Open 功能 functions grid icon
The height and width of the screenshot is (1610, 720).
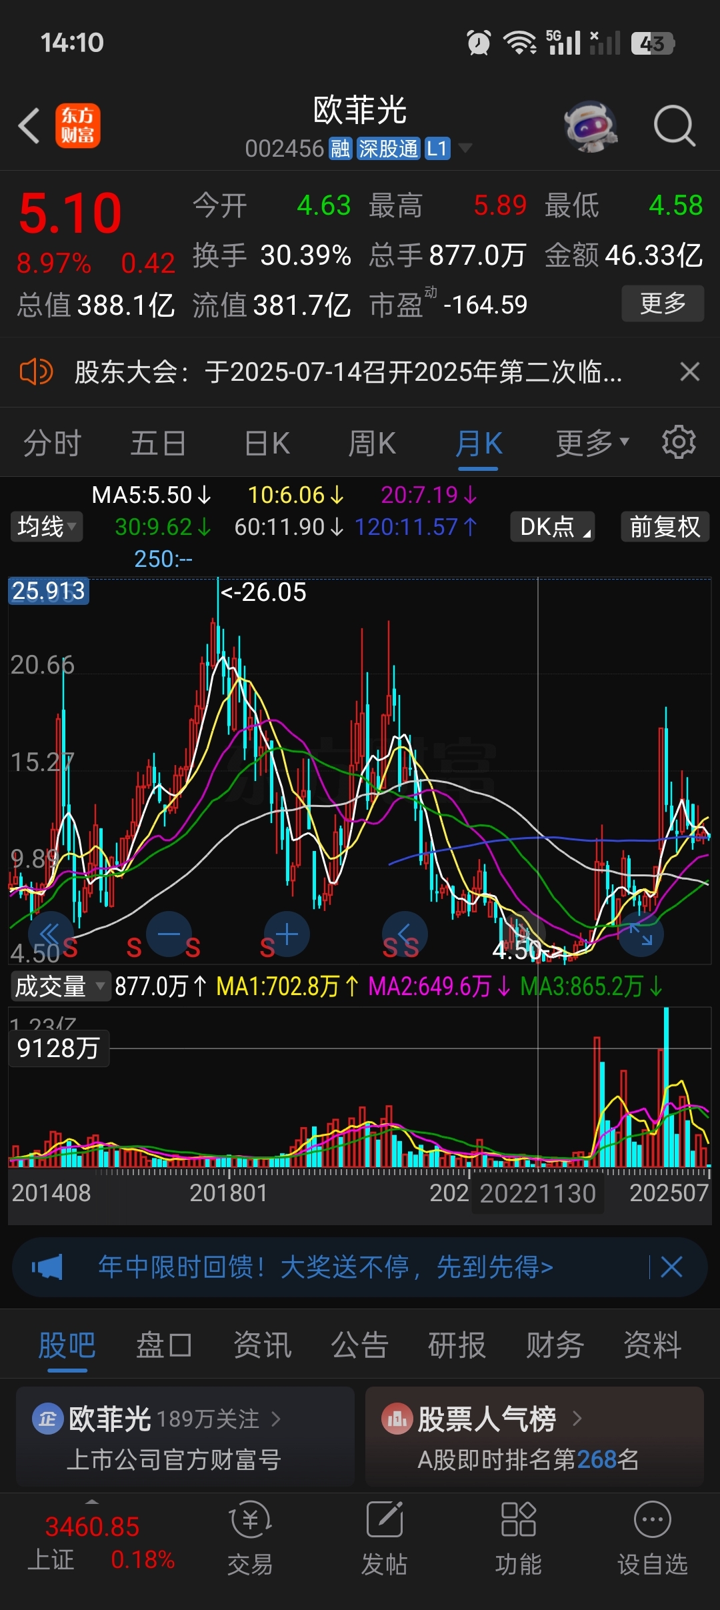coord(519,1539)
